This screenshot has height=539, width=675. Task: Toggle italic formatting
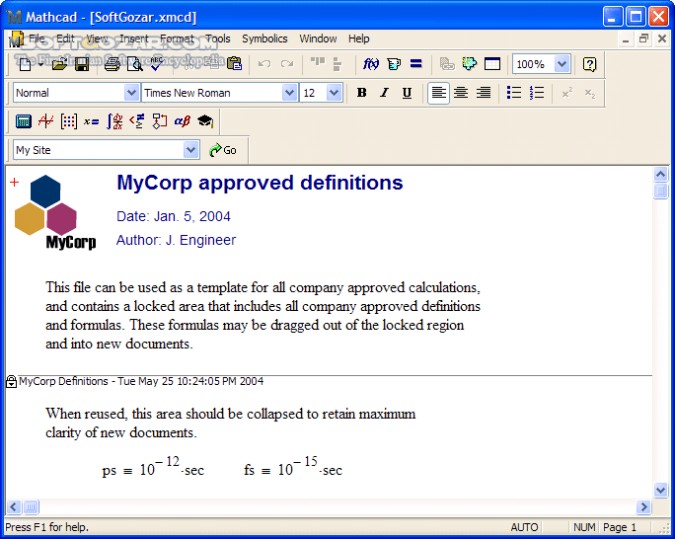click(x=384, y=93)
